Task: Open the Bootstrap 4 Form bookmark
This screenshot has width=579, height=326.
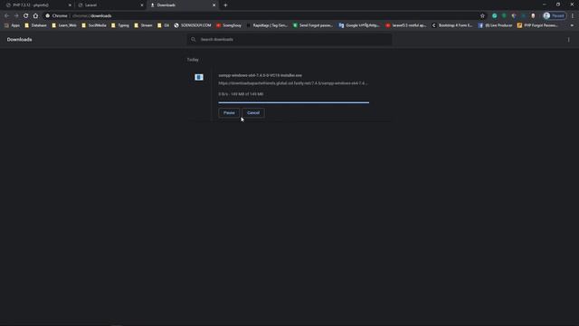Action: pyautogui.click(x=452, y=25)
